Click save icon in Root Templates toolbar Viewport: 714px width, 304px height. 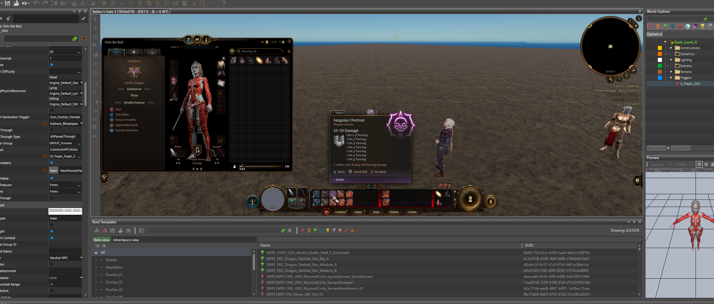[112, 230]
